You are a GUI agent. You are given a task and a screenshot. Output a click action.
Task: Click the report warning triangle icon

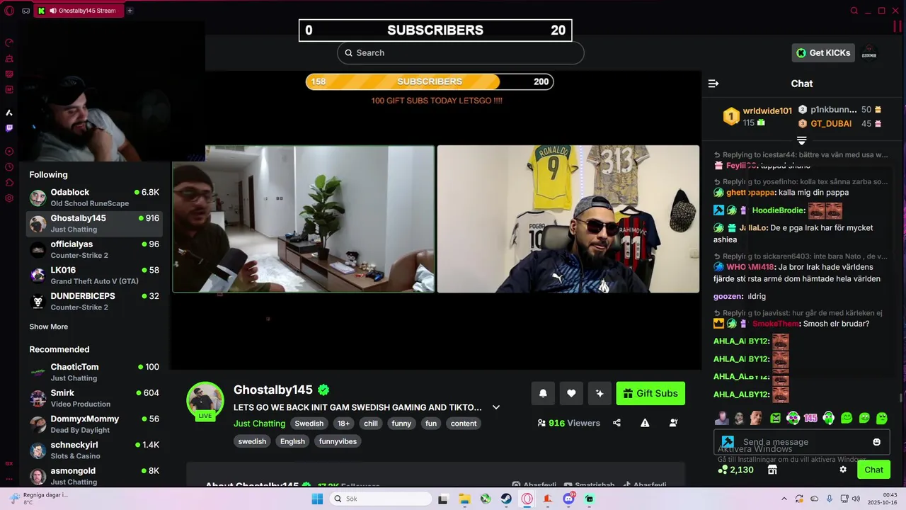[645, 423]
